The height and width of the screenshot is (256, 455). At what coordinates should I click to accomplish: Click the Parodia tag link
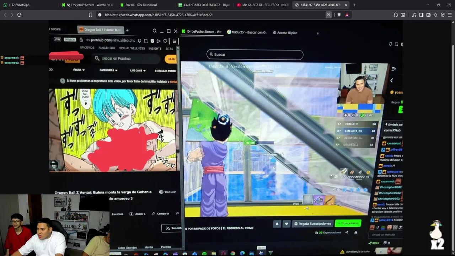166,247
